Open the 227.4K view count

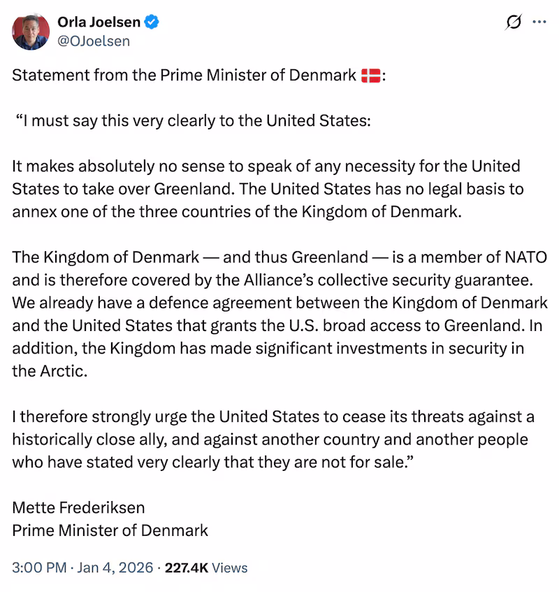click(x=186, y=568)
